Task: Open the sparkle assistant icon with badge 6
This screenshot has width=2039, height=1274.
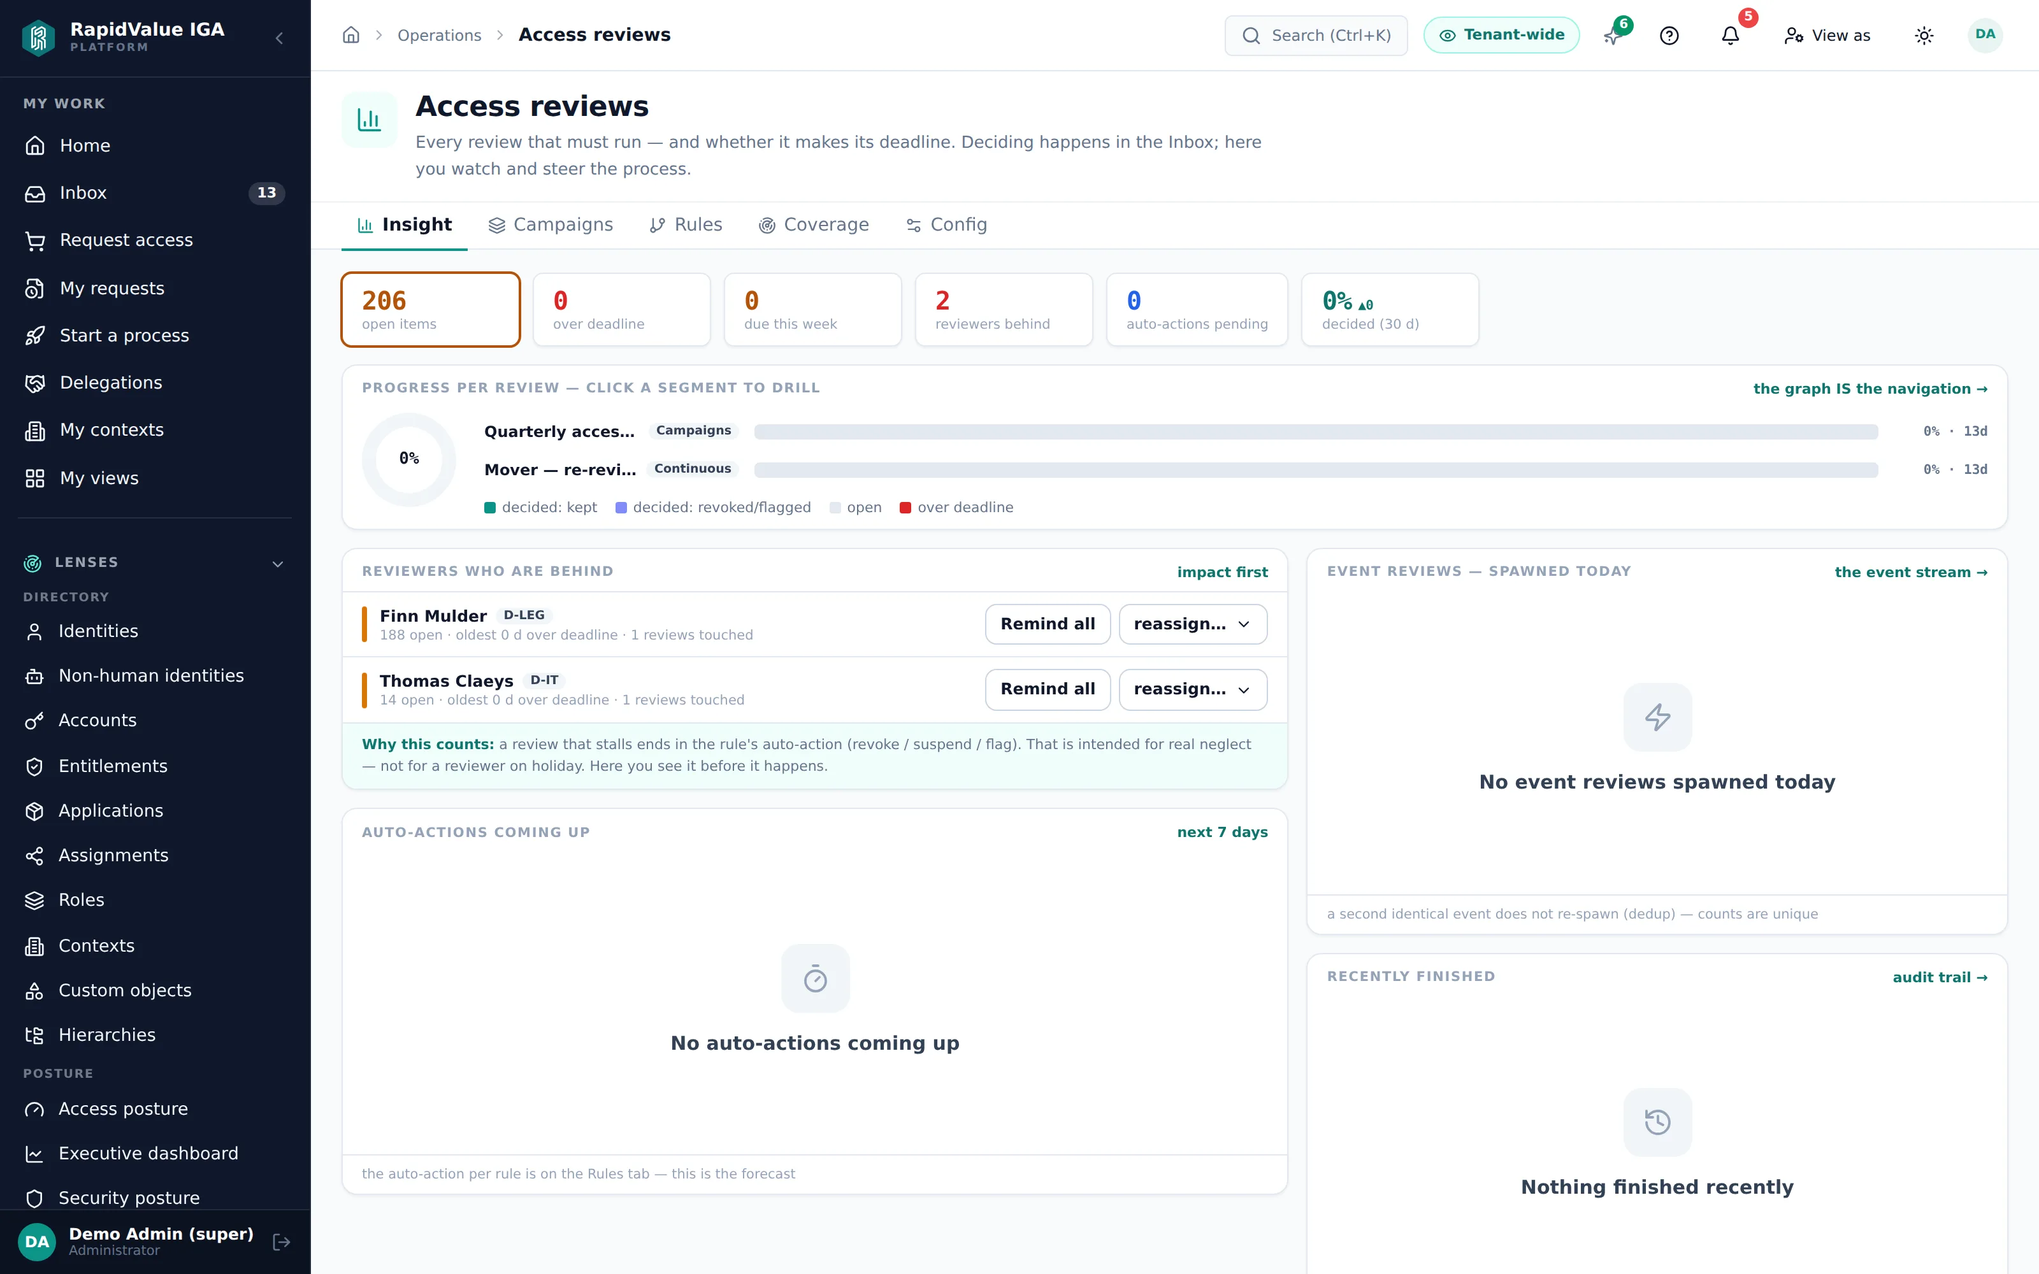Action: [1613, 36]
